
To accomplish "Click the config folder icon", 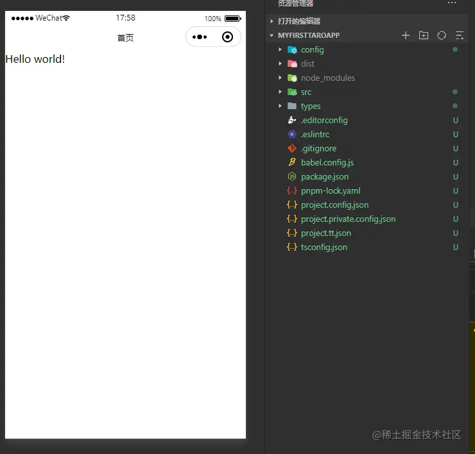I will click(292, 49).
